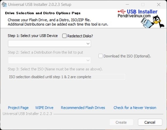Click the Step 2: Select a Distribution label

click(x=45, y=53)
